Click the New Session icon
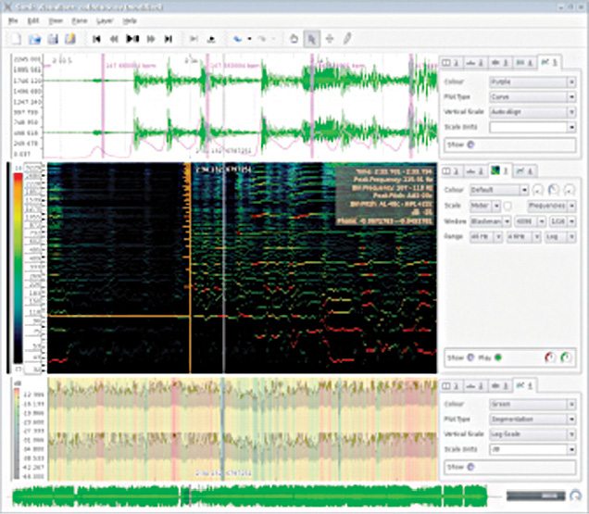The width and height of the screenshot is (589, 514). pyautogui.click(x=17, y=39)
